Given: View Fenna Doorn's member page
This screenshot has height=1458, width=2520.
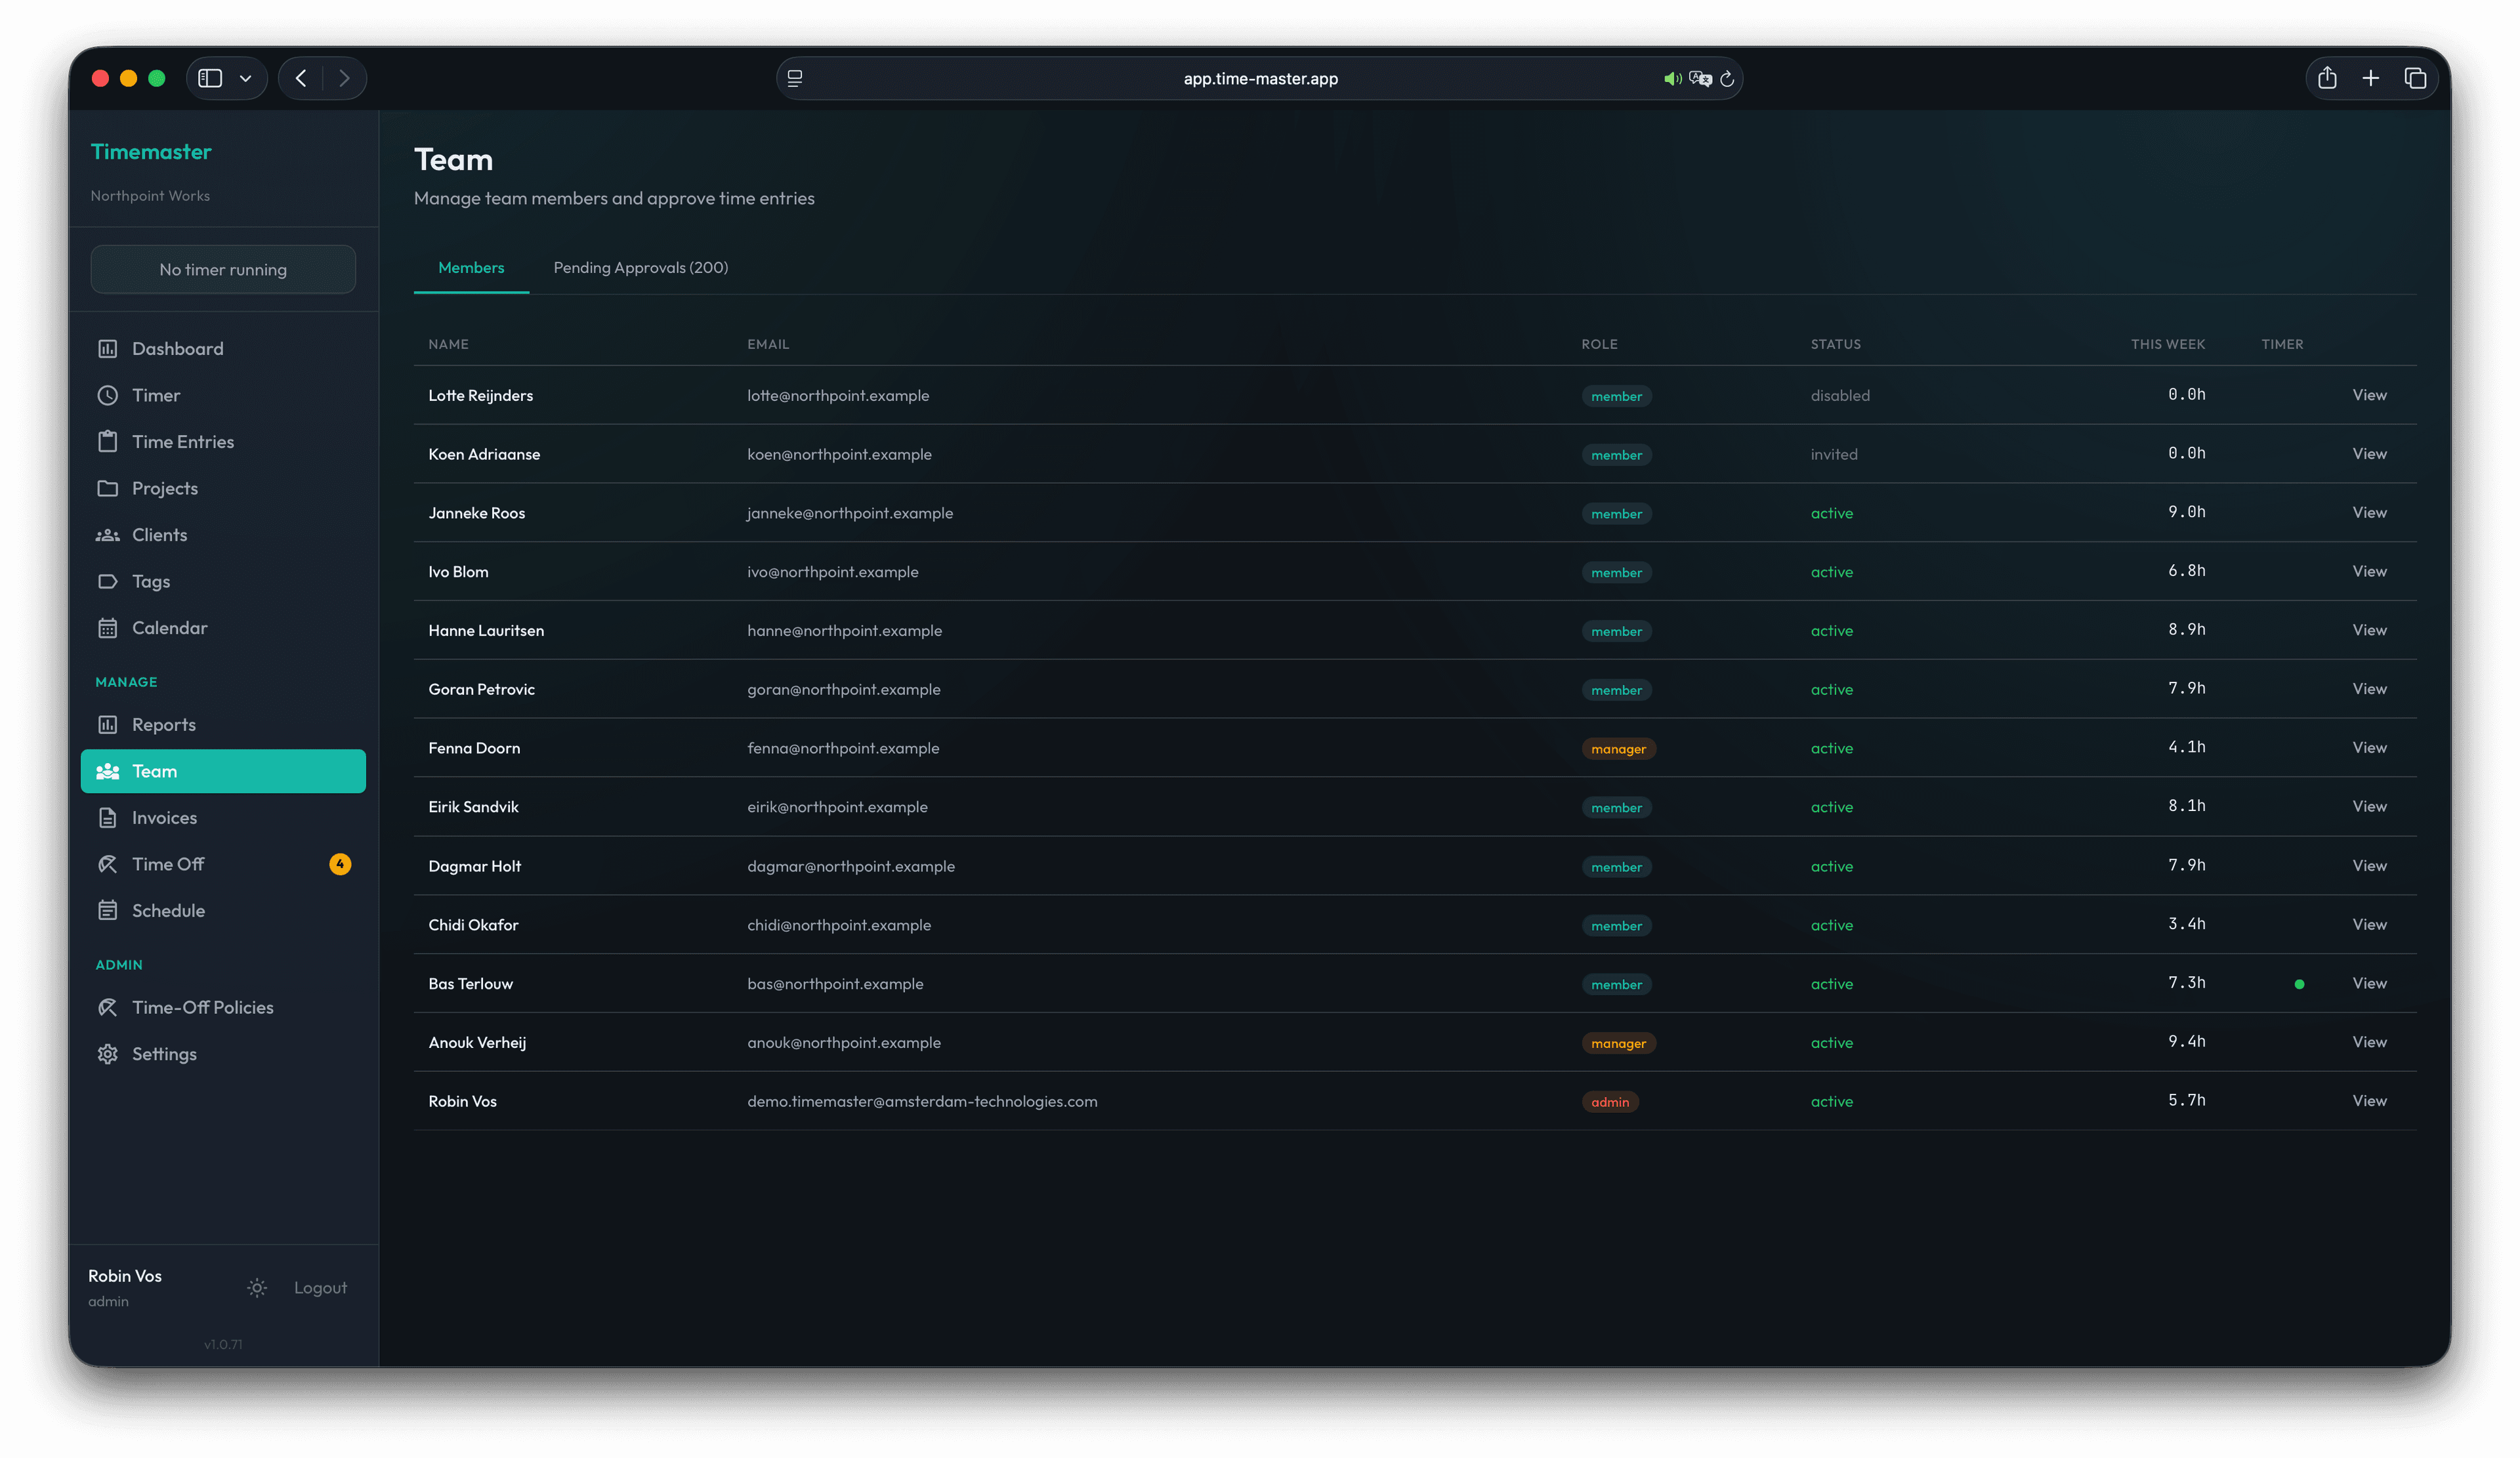Looking at the screenshot, I should tap(2369, 747).
